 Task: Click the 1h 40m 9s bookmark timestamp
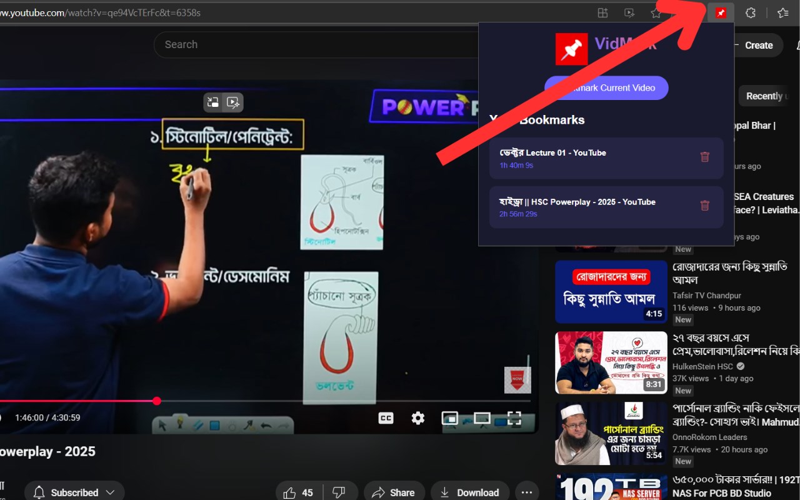pyautogui.click(x=516, y=165)
